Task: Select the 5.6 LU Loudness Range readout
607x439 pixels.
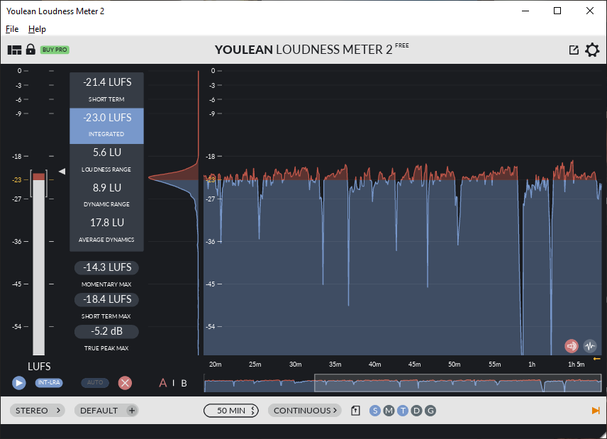Action: coord(106,161)
